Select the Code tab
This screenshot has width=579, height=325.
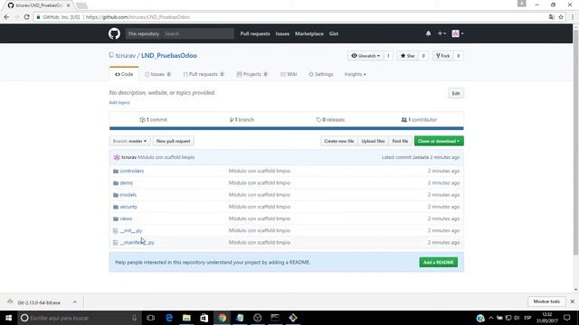pos(124,74)
